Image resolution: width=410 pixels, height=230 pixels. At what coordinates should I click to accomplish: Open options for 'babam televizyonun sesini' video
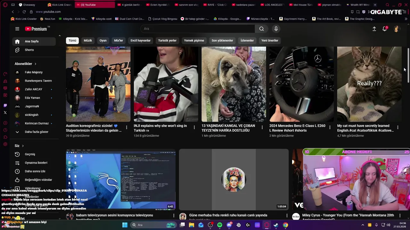[x=174, y=216]
